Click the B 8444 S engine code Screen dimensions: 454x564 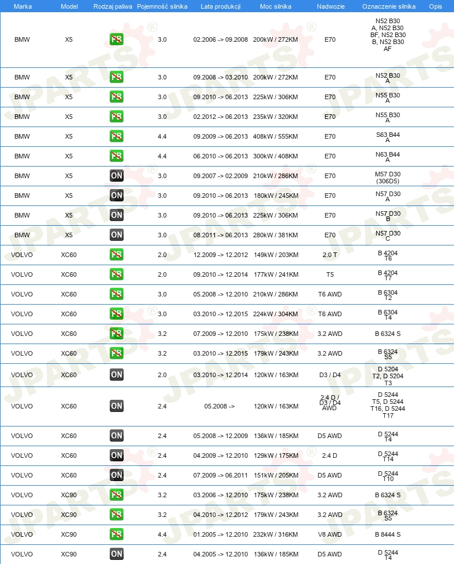click(x=388, y=534)
